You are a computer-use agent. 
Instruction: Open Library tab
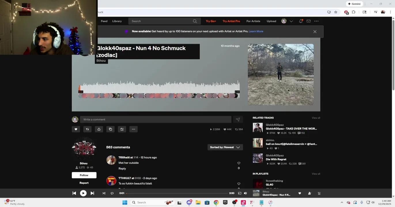(117, 21)
